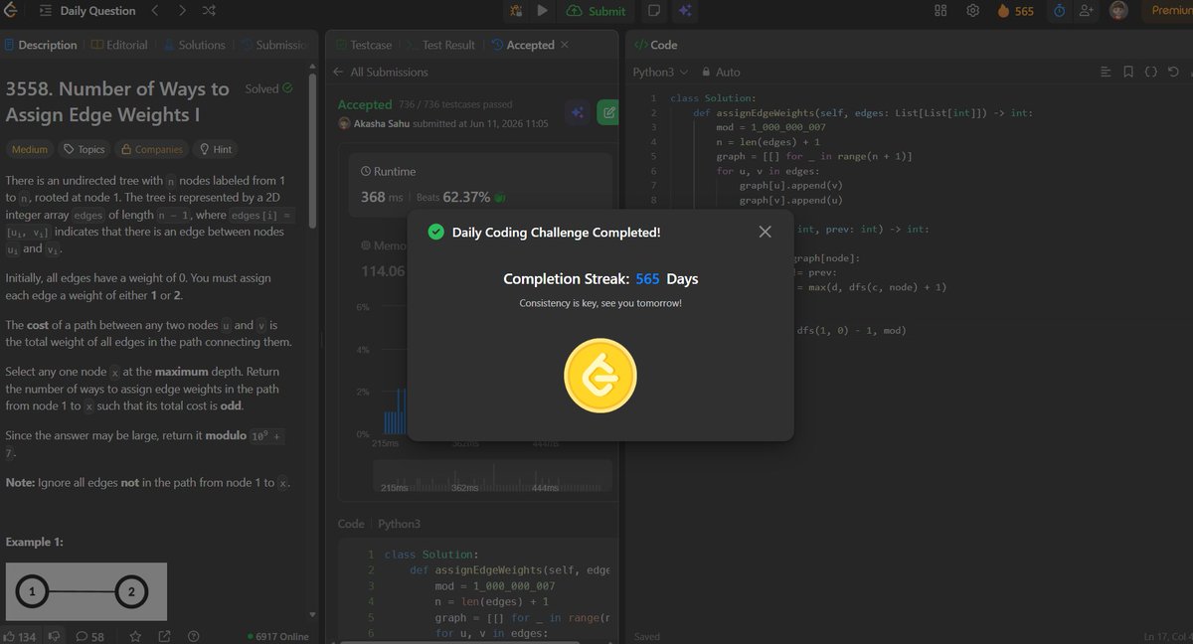Click the editor bookmark icon
Image resolution: width=1193 pixels, height=644 pixels.
tap(1128, 72)
